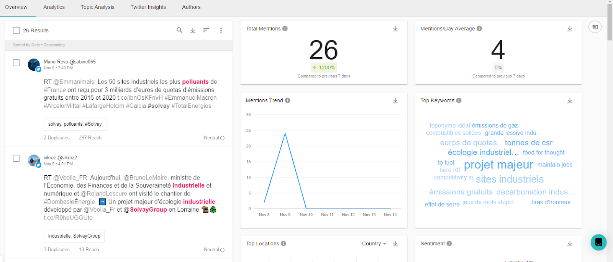Download the Mentions Trend chart

[395, 100]
